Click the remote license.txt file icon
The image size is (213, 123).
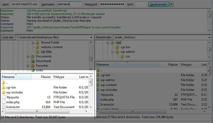(98, 104)
